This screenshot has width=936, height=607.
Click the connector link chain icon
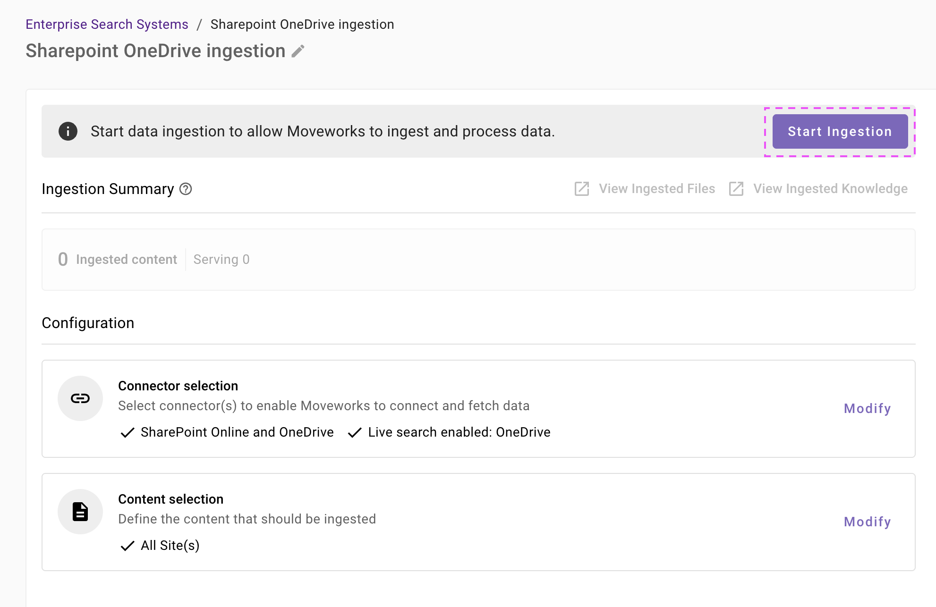pyautogui.click(x=80, y=398)
